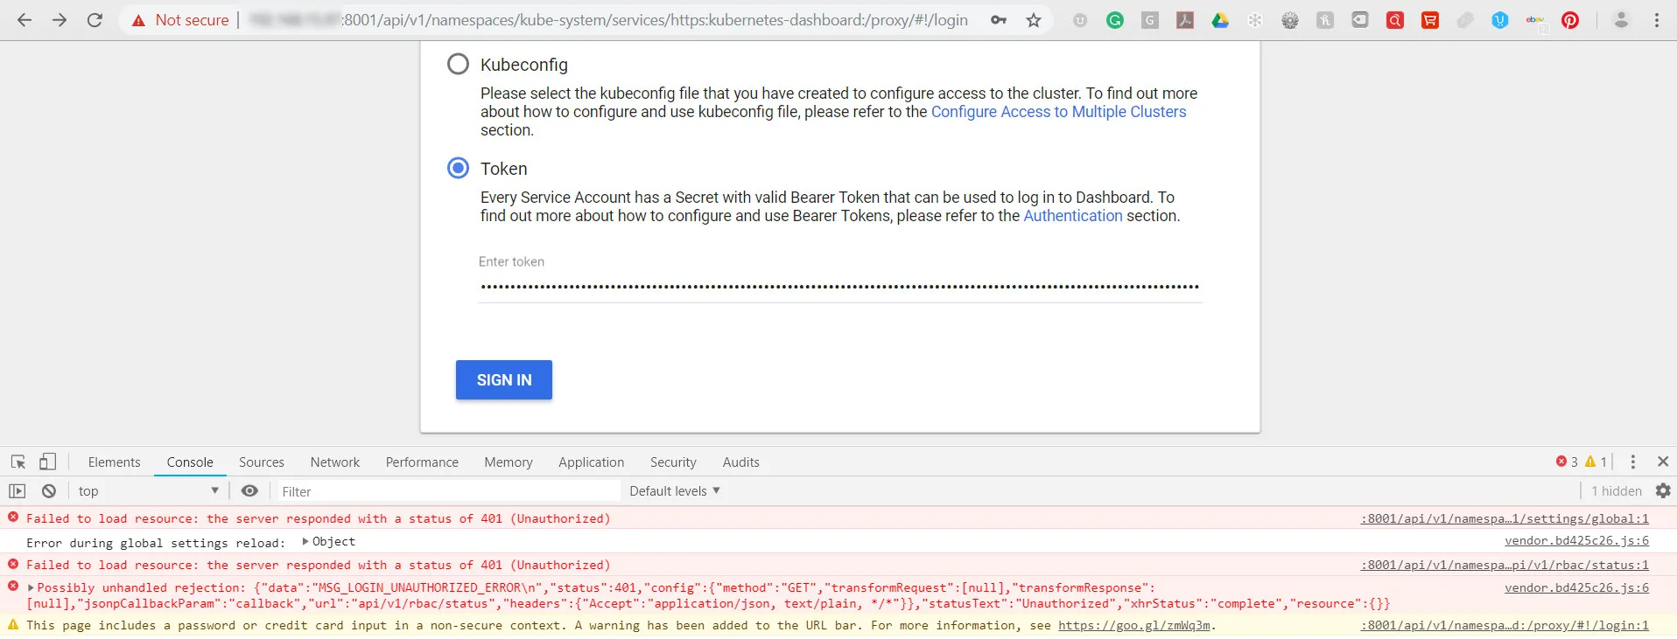The width and height of the screenshot is (1677, 639).
Task: Click the '1 hidden' messages indicator
Action: (x=1617, y=491)
